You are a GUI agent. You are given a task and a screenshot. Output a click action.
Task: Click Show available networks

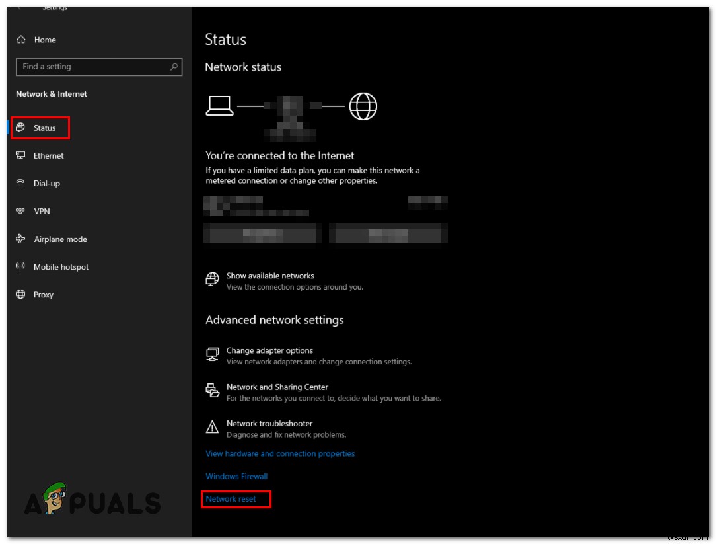tap(270, 276)
